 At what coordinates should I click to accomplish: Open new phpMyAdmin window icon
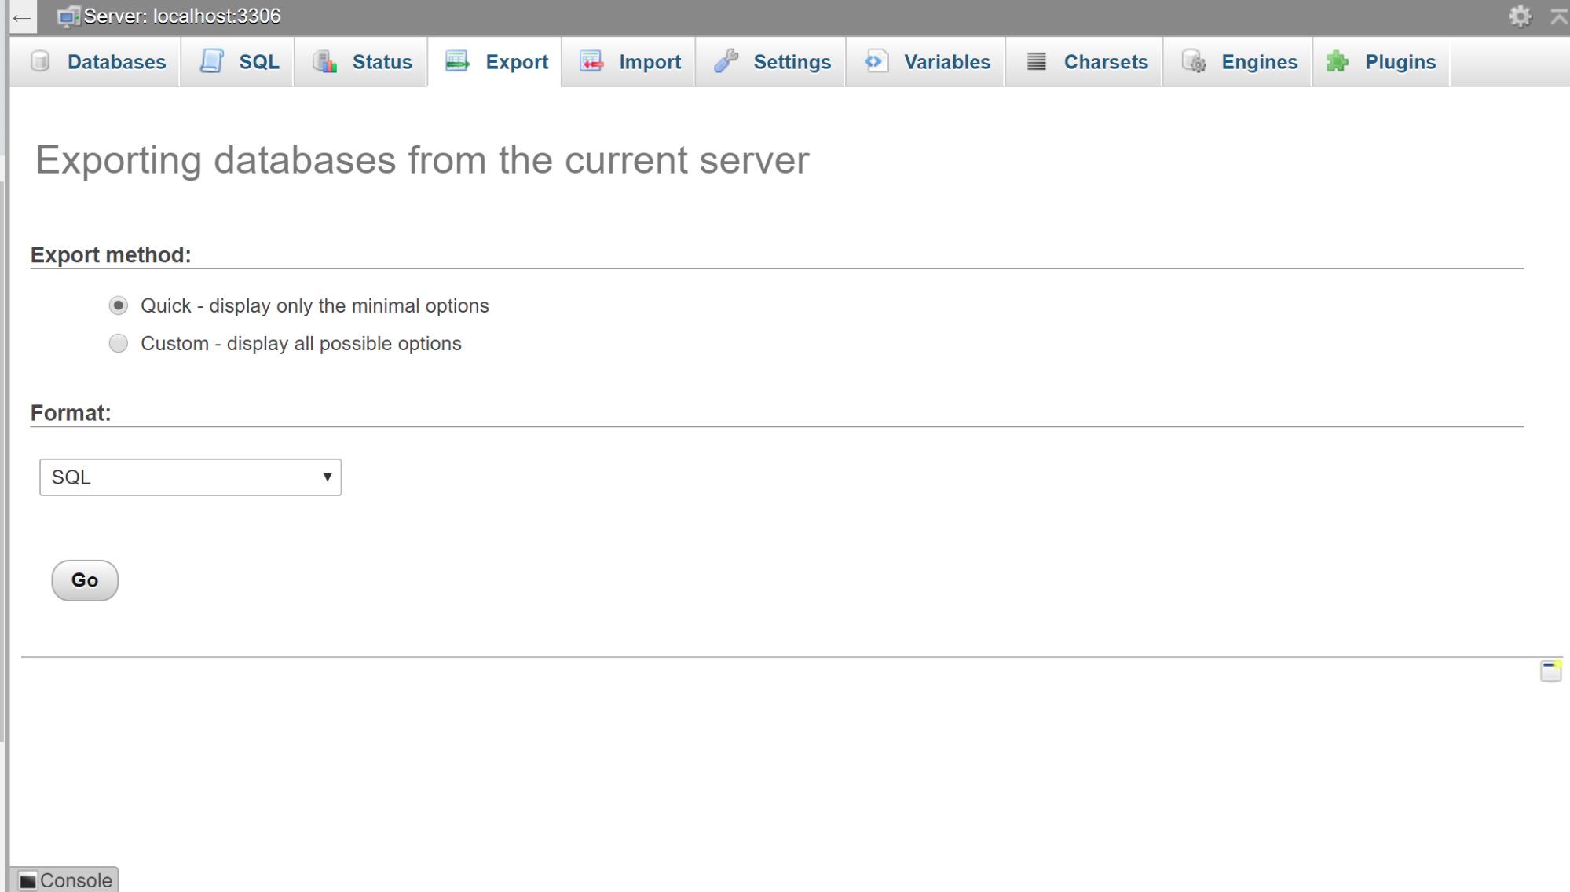(x=1550, y=671)
